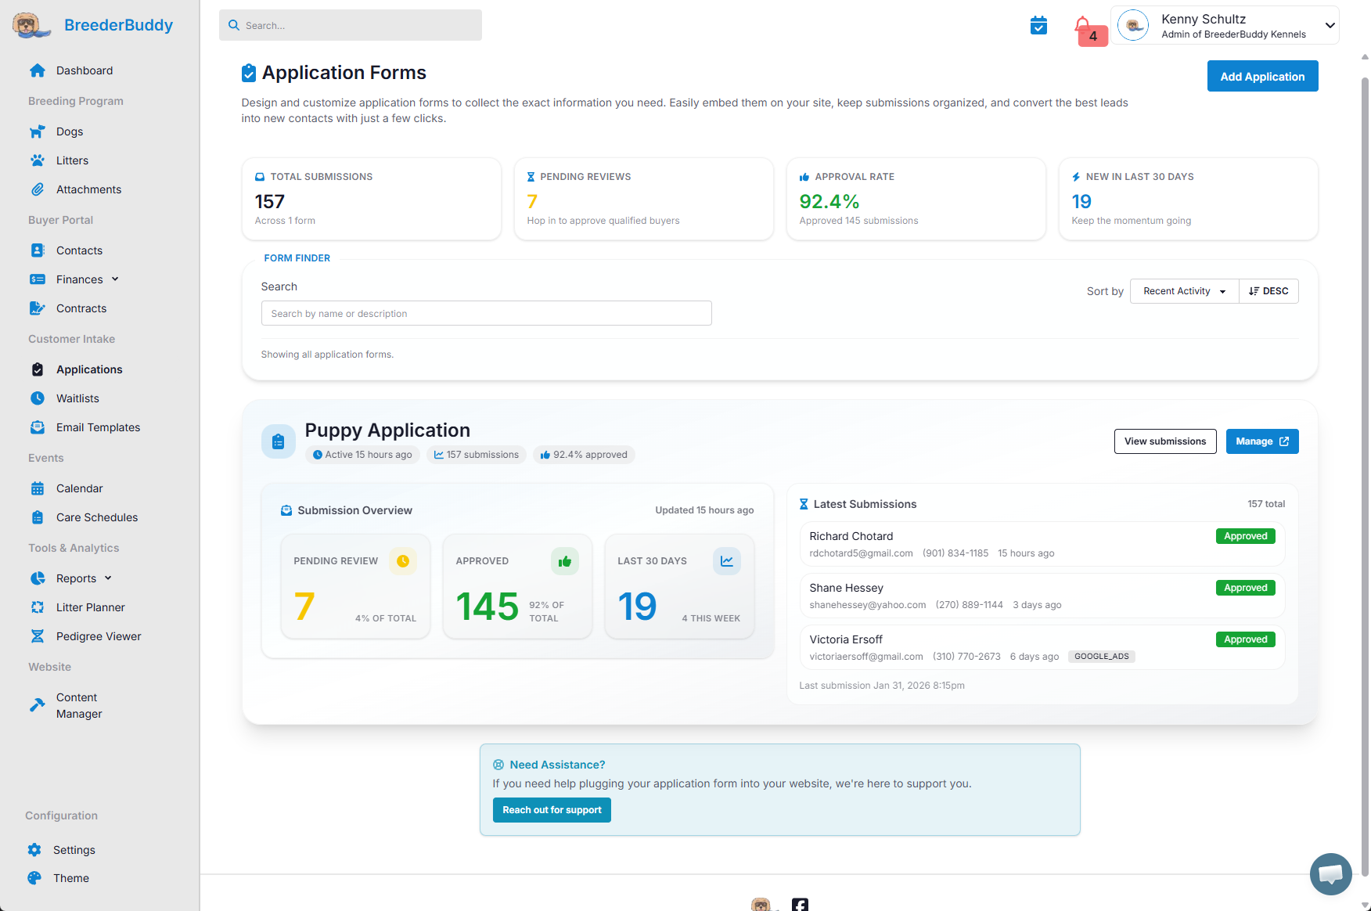Open the Recent Activity sort dropdown
1371x911 pixels.
click(x=1183, y=290)
